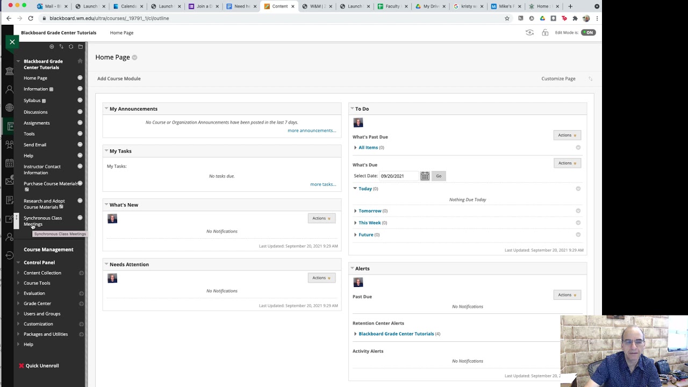Open the Chrome three-dot menu
The image size is (688, 387).
point(597,18)
